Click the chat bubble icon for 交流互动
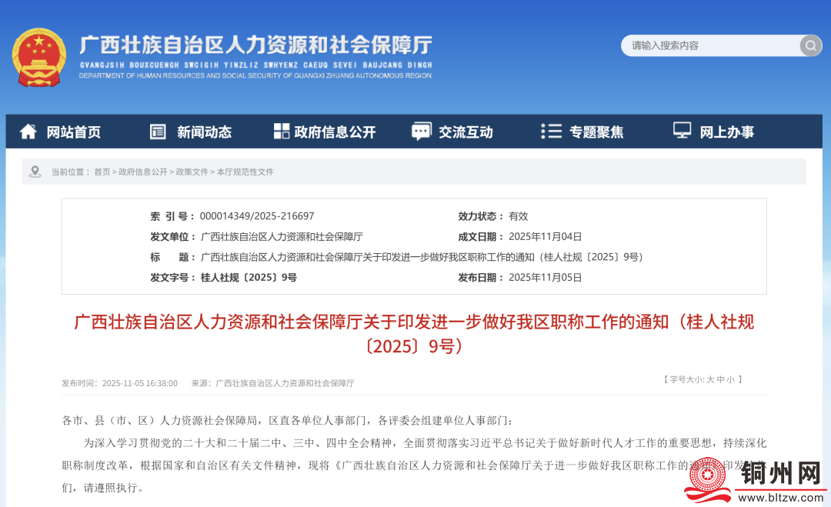 pos(421,132)
